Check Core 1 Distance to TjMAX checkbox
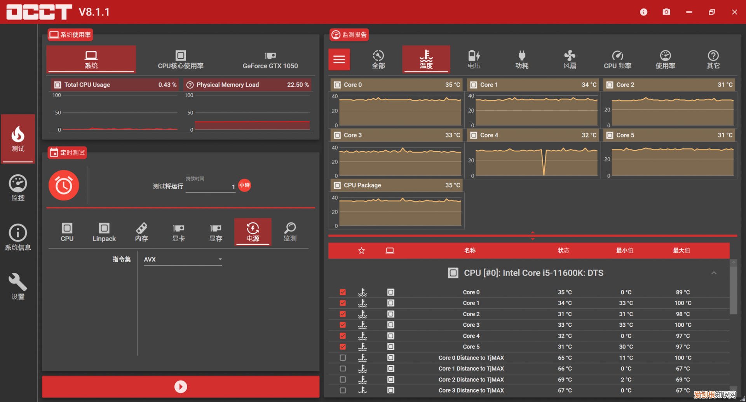This screenshot has height=402, width=746. [x=343, y=369]
